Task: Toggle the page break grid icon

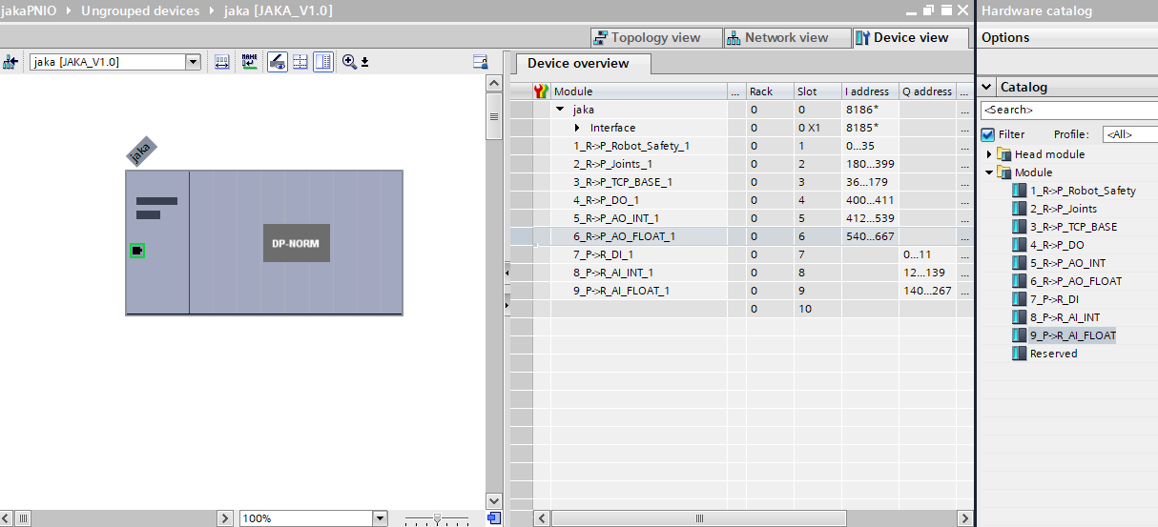Action: tap(300, 62)
